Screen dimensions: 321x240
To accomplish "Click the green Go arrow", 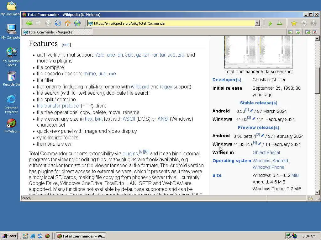I will 270,23.
